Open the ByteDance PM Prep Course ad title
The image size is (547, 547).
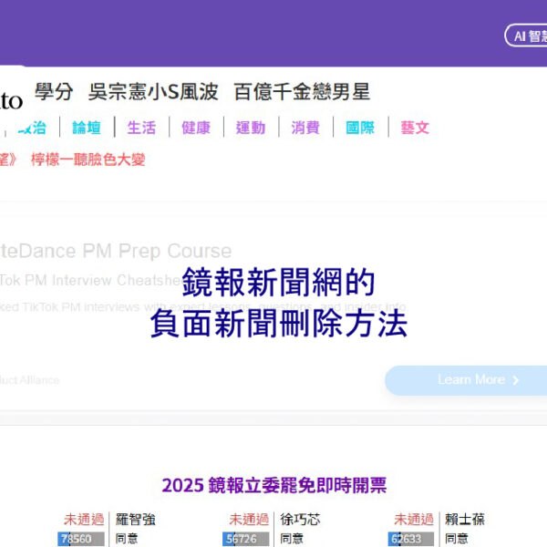coord(116,251)
